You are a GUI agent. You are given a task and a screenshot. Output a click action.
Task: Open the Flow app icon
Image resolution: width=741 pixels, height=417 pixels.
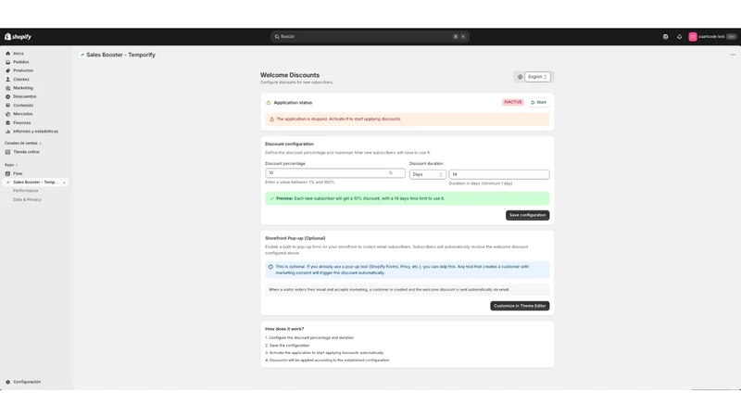tap(7, 173)
